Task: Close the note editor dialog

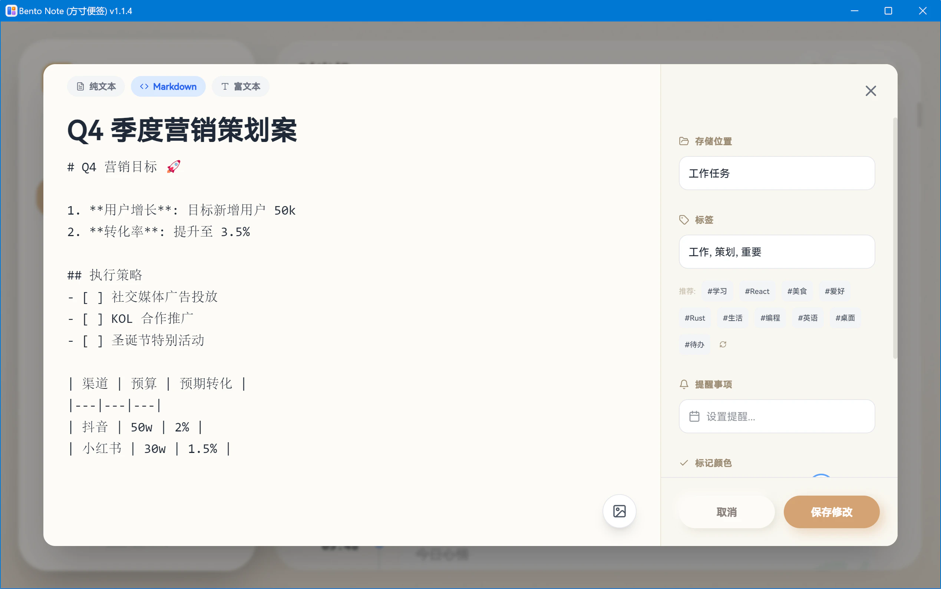Action: [871, 91]
